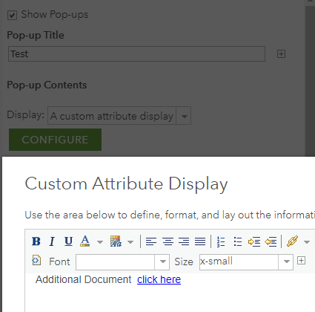
Task: Expand the Font dropdown
Action: pos(162,262)
